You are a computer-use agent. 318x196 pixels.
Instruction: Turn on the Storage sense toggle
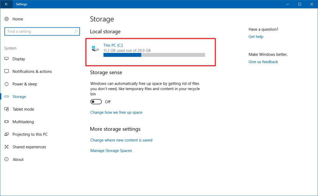coord(96,102)
